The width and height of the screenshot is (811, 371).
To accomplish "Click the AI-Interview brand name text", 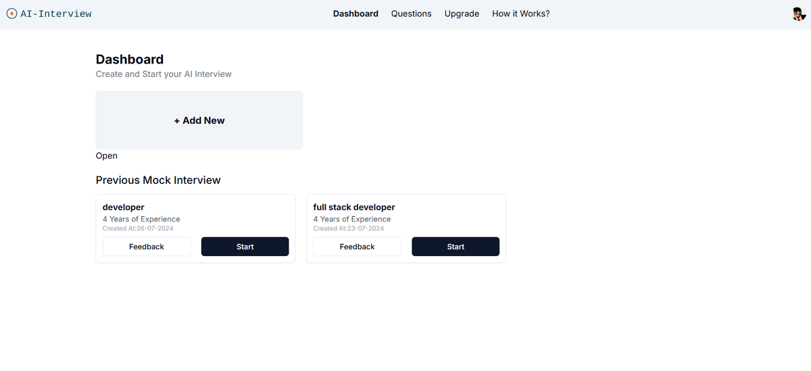I will point(56,14).
